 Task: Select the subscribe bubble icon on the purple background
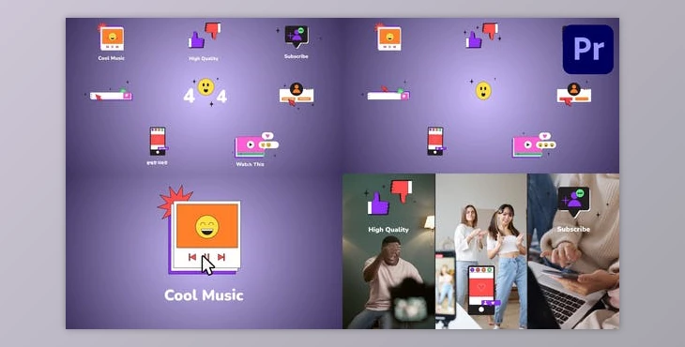pyautogui.click(x=297, y=37)
